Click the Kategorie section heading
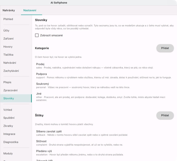 pos(42,48)
